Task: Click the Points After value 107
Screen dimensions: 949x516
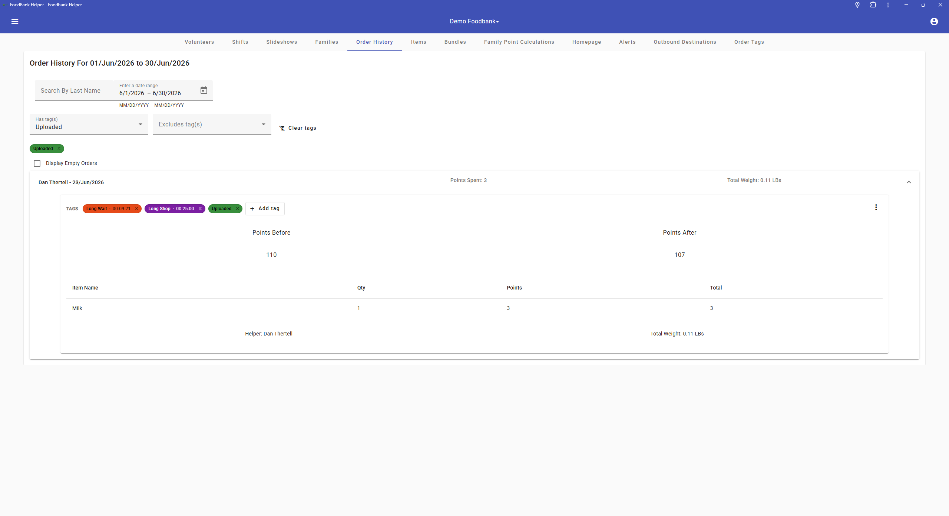Action: pos(679,255)
